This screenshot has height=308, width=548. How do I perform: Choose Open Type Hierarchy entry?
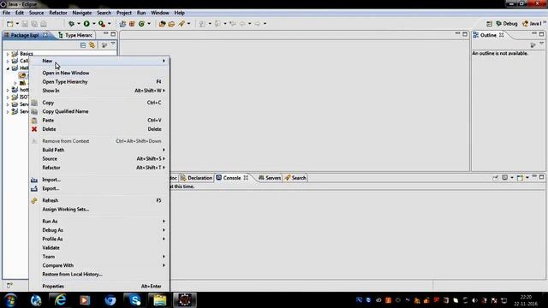click(99, 82)
